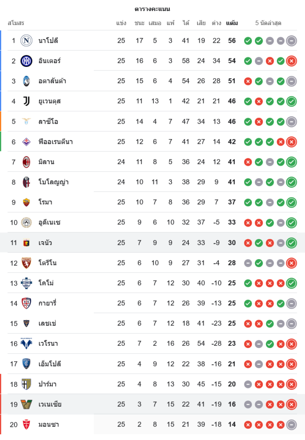305x440 pixels.
Task: Open Lazio team name link
Action: click(48, 121)
